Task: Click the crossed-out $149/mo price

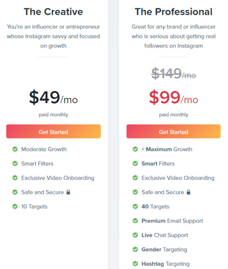Action: (174, 74)
